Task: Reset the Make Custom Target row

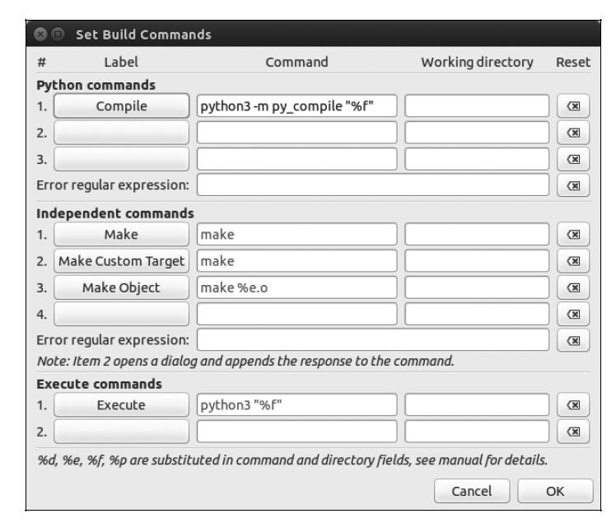Action: click(573, 261)
